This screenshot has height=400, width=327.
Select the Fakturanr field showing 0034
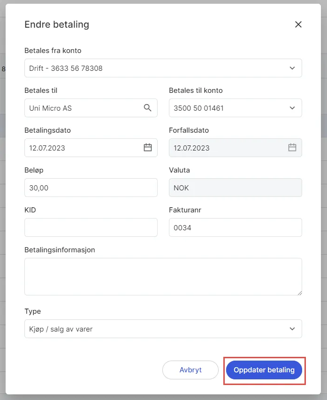coord(235,227)
